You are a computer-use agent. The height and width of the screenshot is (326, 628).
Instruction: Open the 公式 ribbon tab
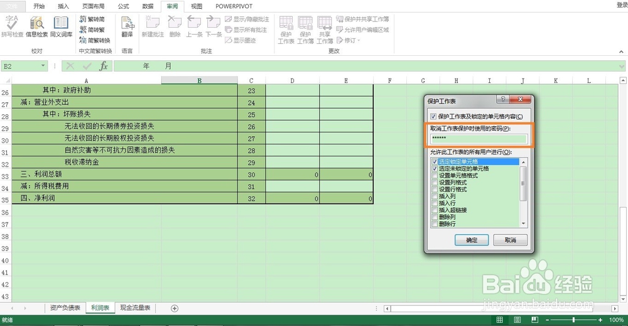(123, 6)
